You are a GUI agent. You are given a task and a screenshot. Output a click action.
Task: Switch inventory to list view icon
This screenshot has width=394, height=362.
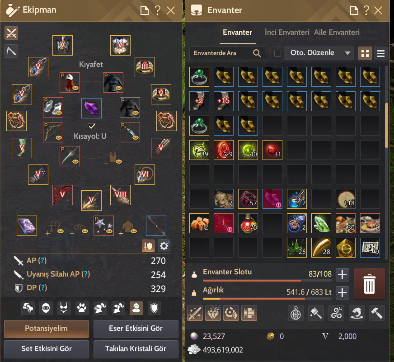[x=381, y=53]
